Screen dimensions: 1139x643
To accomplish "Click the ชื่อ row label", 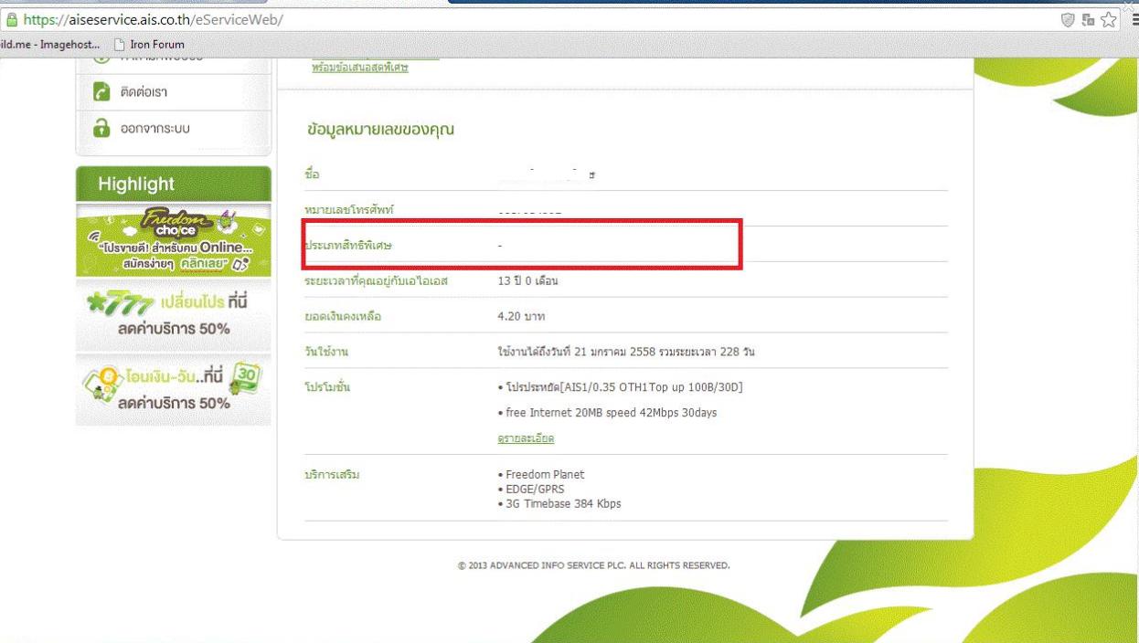I will coord(312,174).
